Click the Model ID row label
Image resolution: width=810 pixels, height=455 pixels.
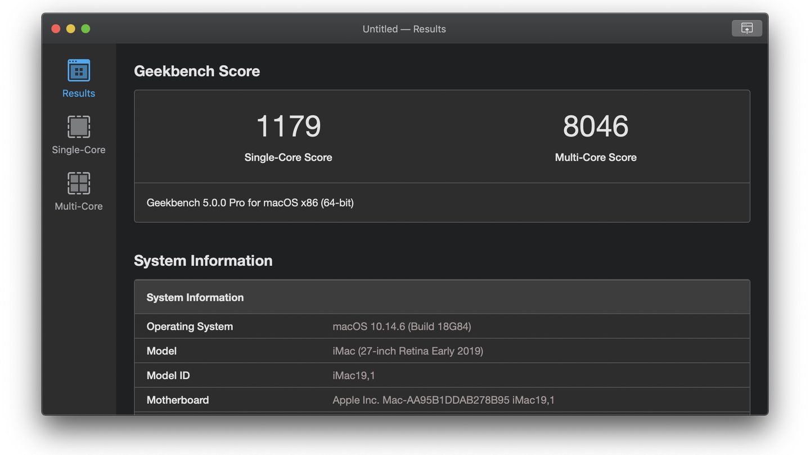[168, 375]
